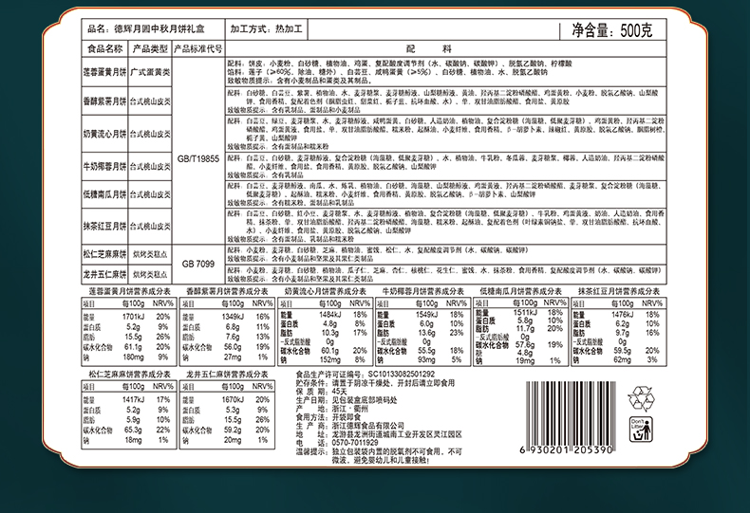Click the 龙井五仁麻饼营养成分表 title
Viewport: 750px width, 513px height.
pos(227,374)
